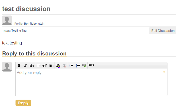The image size is (176, 109).
Task: Click the author avatar beside the profile name
Action: (7, 20)
